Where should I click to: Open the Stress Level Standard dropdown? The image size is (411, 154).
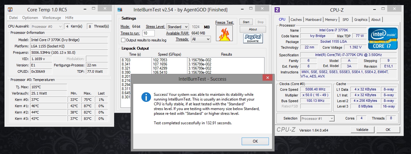(x=178, y=27)
